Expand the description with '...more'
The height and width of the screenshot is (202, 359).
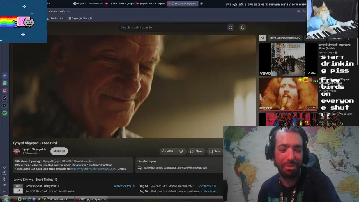point(121,169)
